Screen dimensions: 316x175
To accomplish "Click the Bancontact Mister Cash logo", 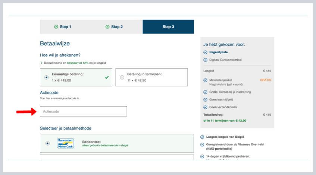I will click(x=65, y=143).
